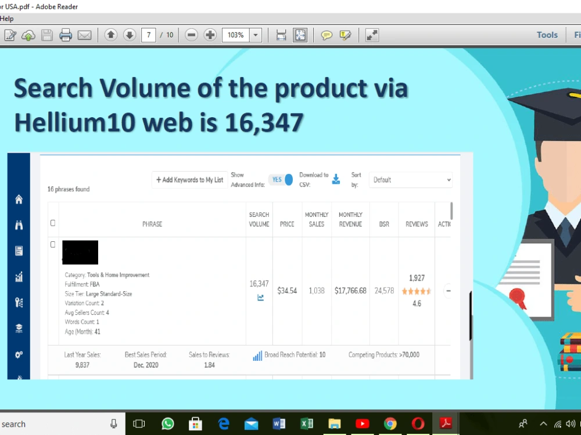The height and width of the screenshot is (435, 581).
Task: Click the email envelope icon in toolbar
Action: point(84,35)
